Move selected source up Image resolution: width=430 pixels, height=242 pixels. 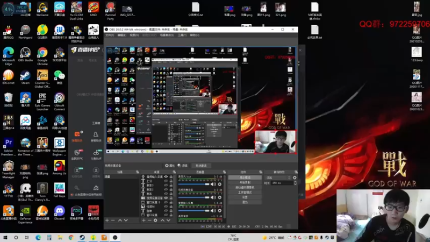point(162,220)
